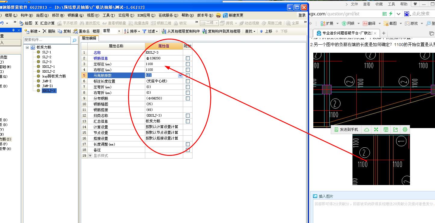Click the 新建 new component button
This screenshot has width=435, height=223.
tap(32, 31)
